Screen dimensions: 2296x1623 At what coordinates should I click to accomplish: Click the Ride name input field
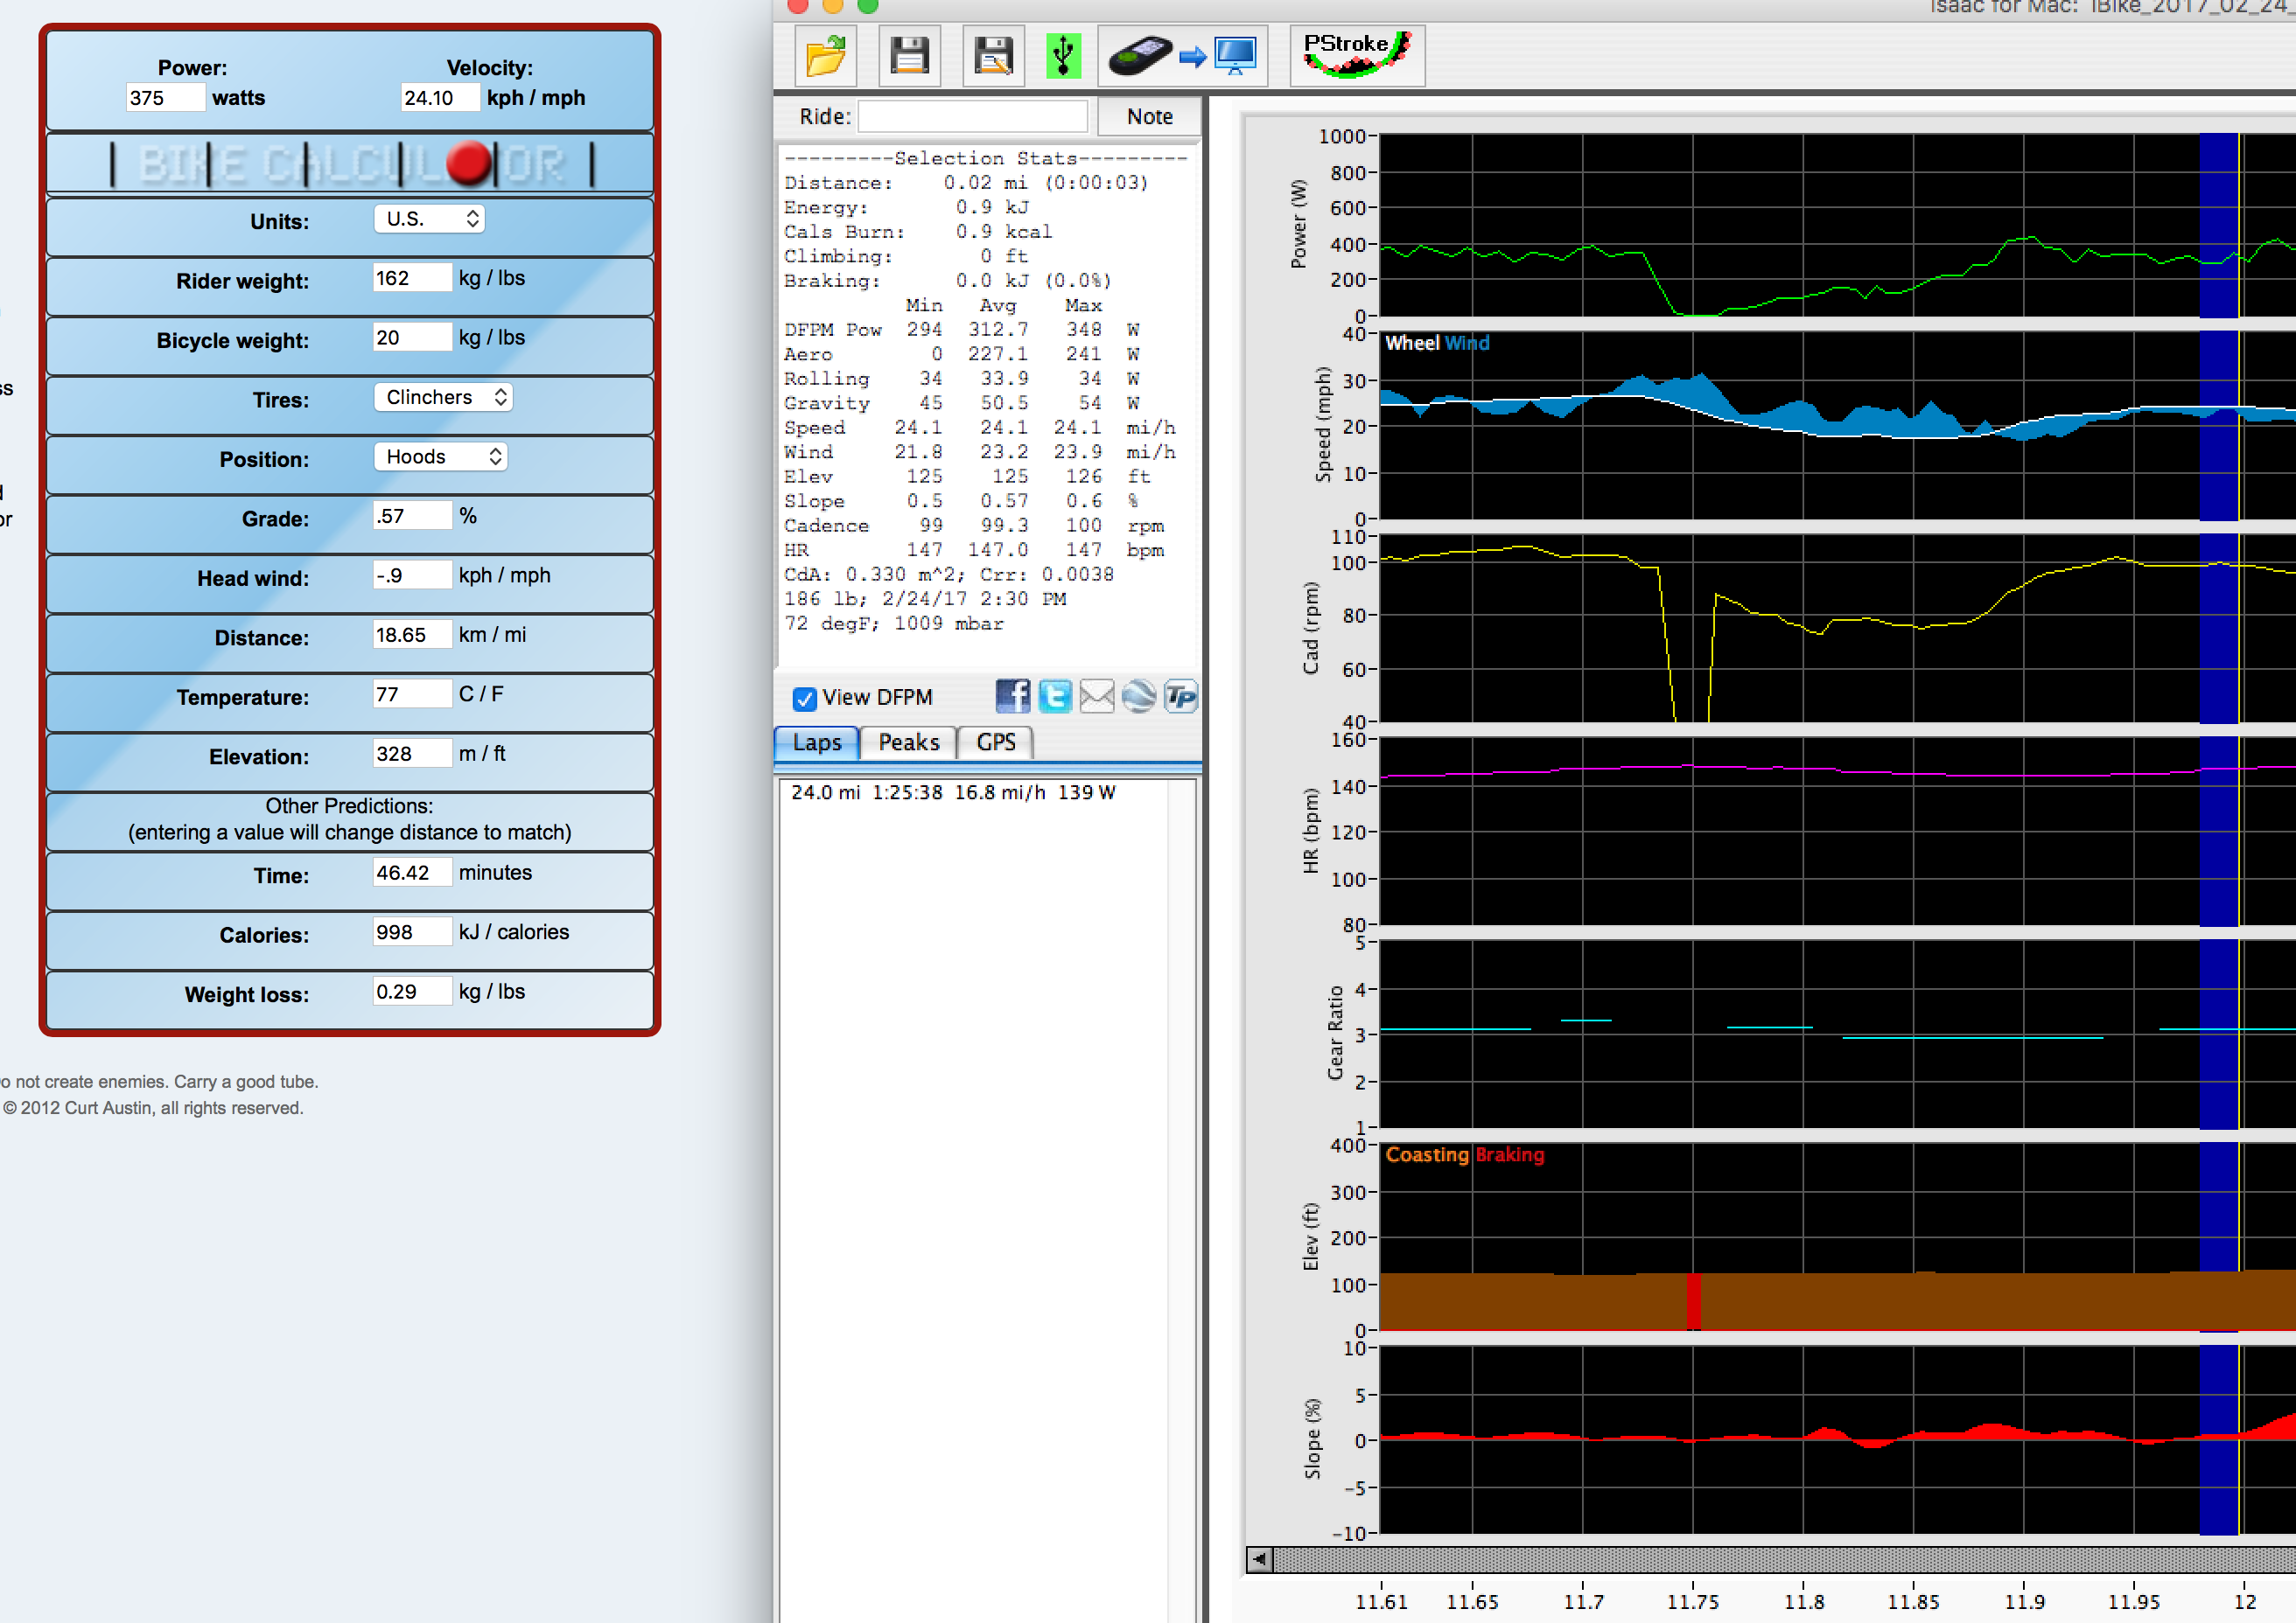973,117
